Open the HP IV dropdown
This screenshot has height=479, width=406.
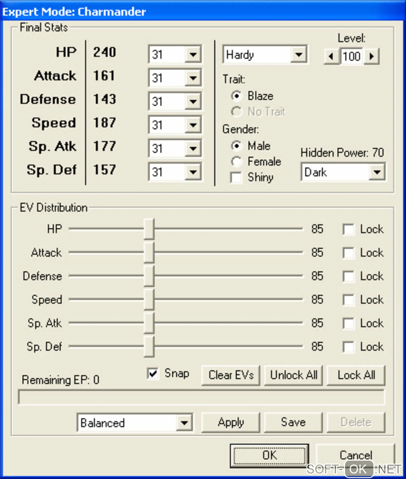point(193,55)
